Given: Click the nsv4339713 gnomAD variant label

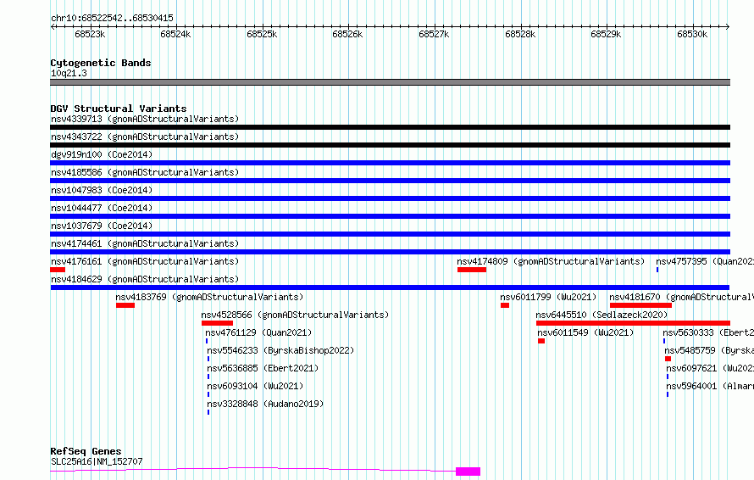Looking at the screenshot, I should pos(145,119).
